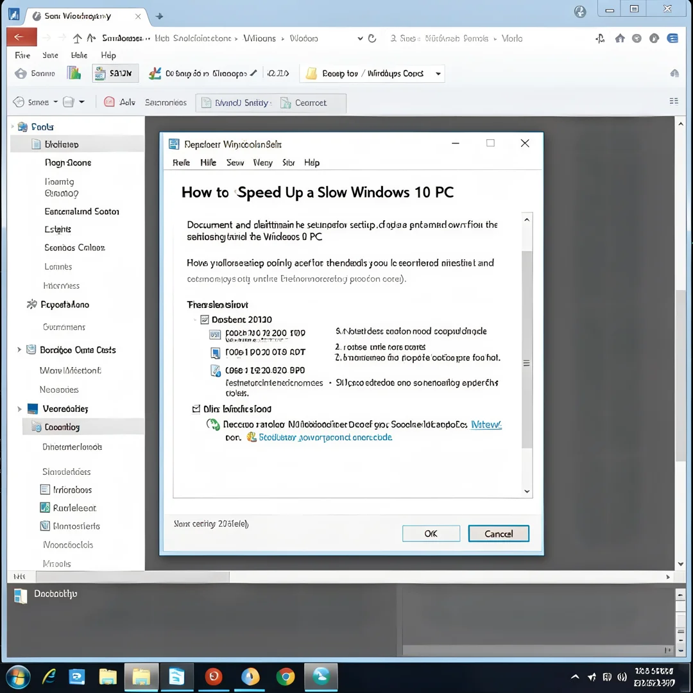Open the Hdp menu in main window
The width and height of the screenshot is (693, 693).
coord(108,55)
